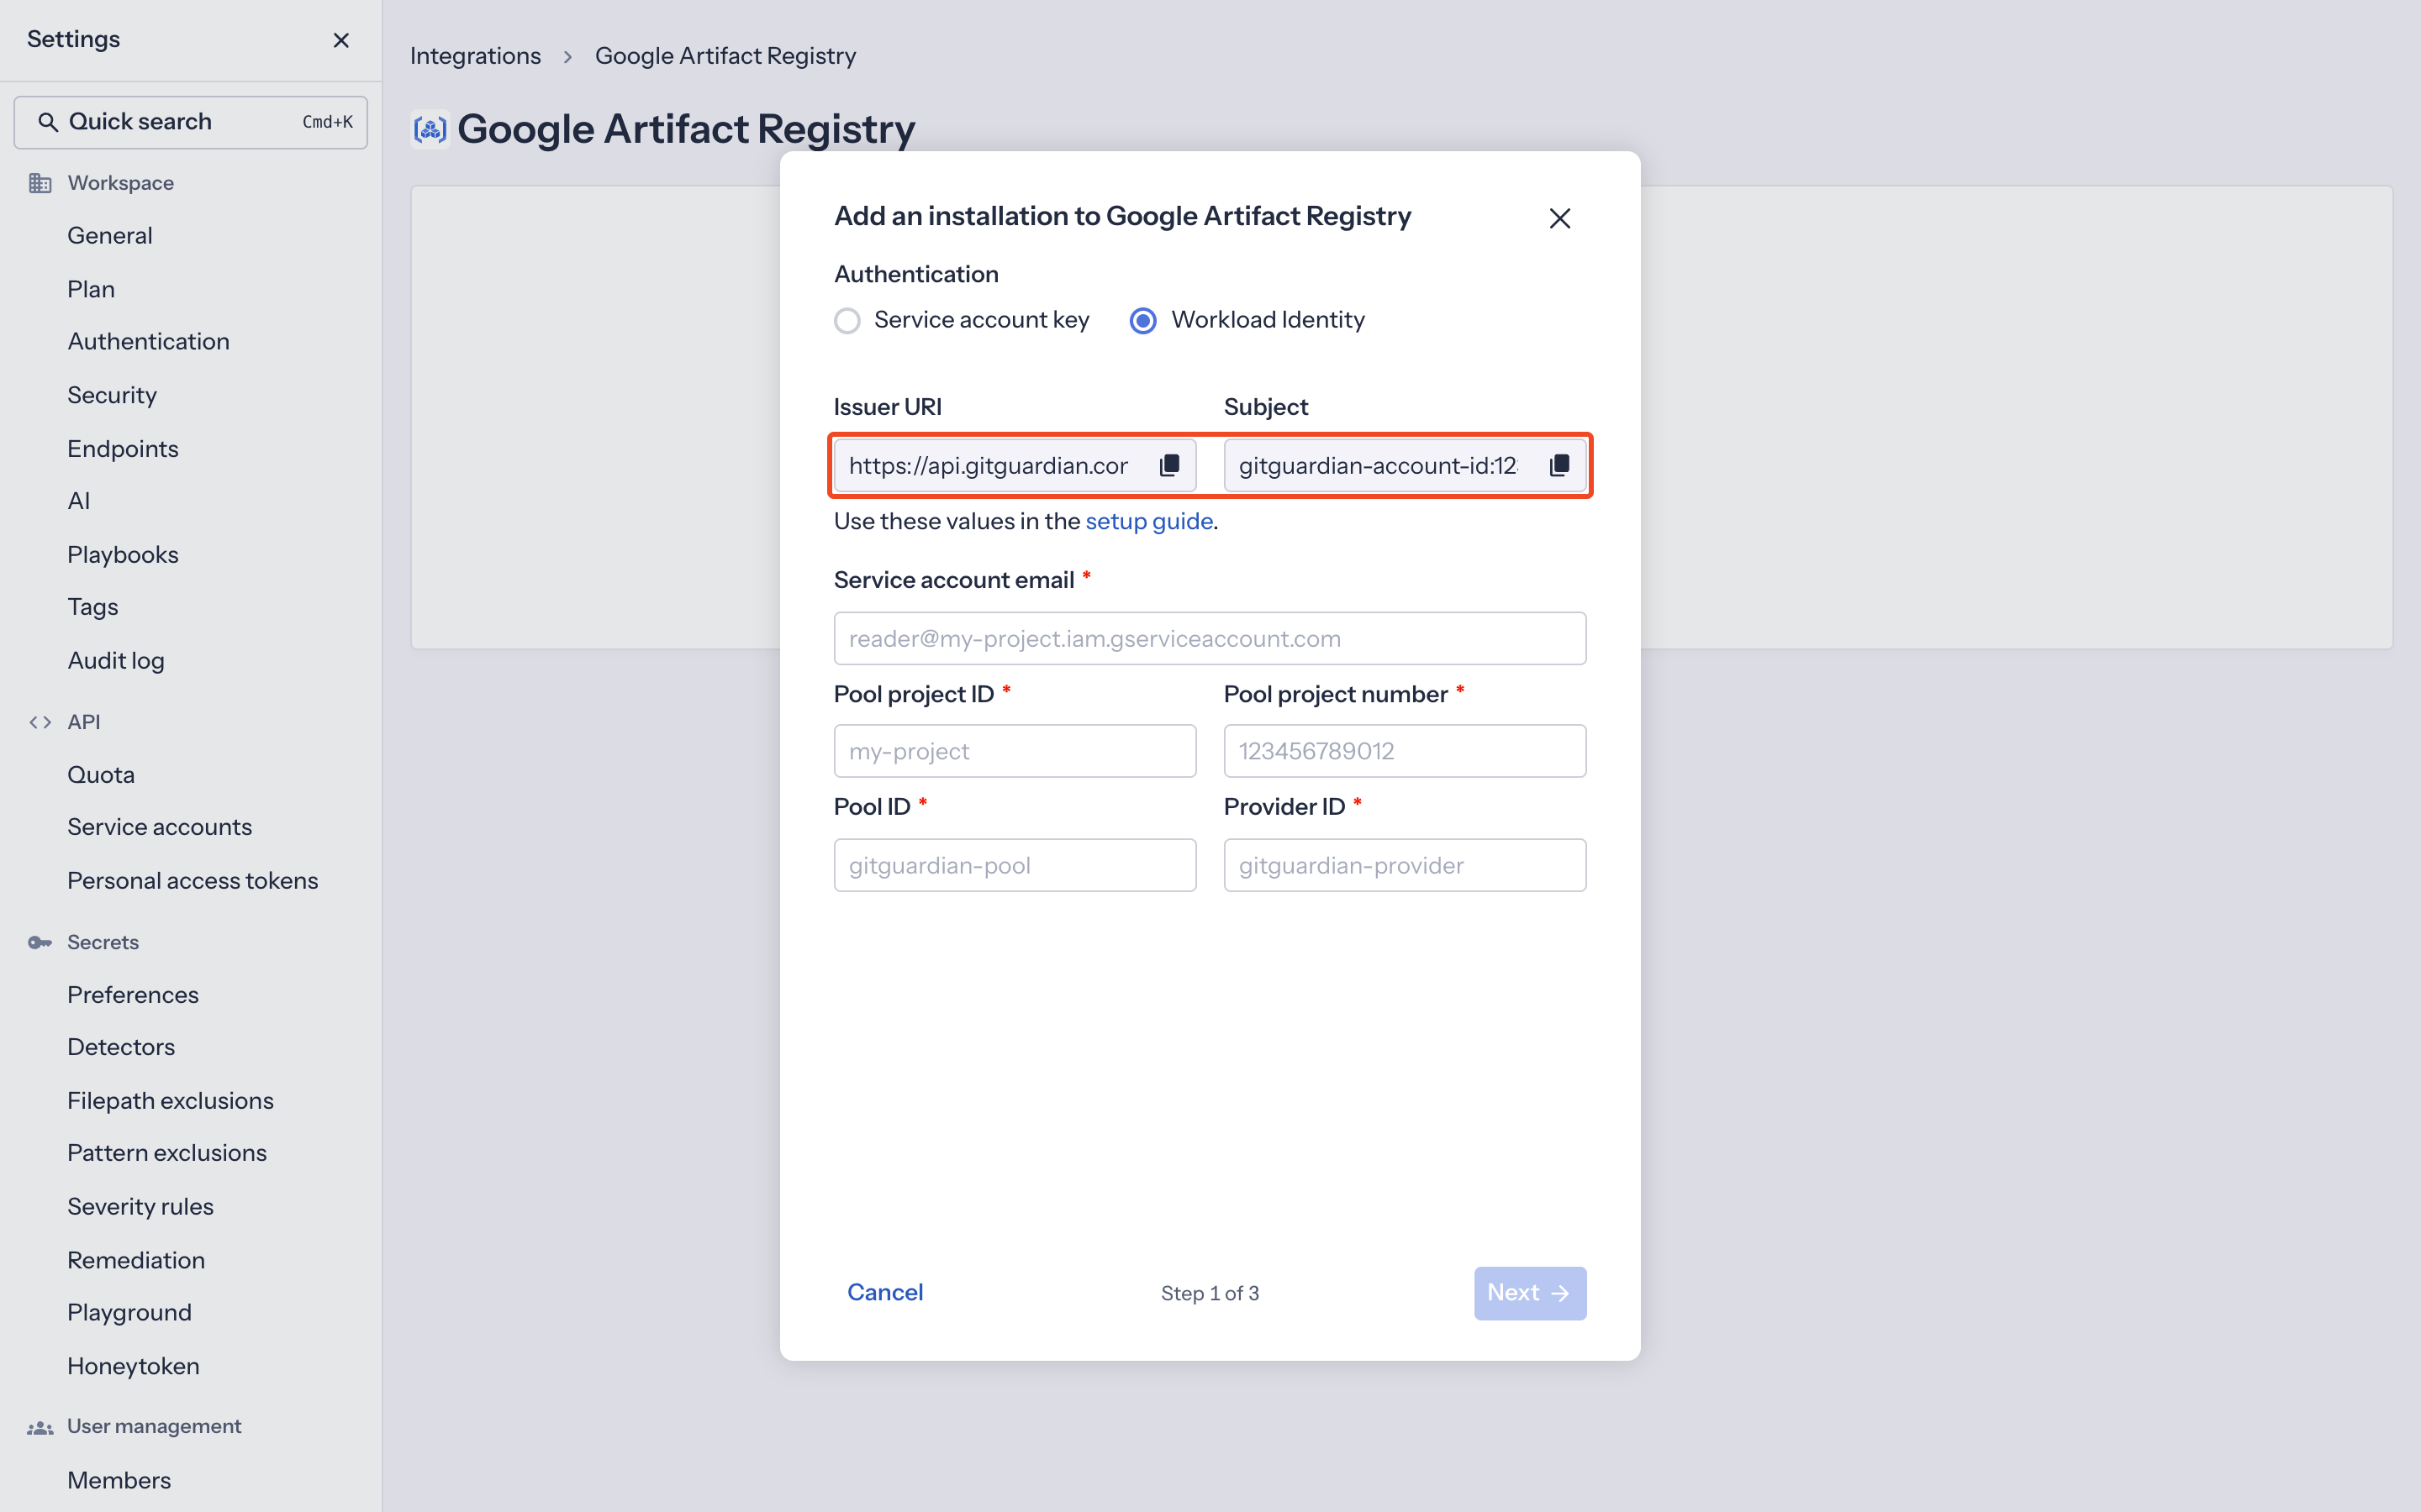Viewport: 2421px width, 1512px height.
Task: Click the Provider ID input field
Action: [1405, 865]
